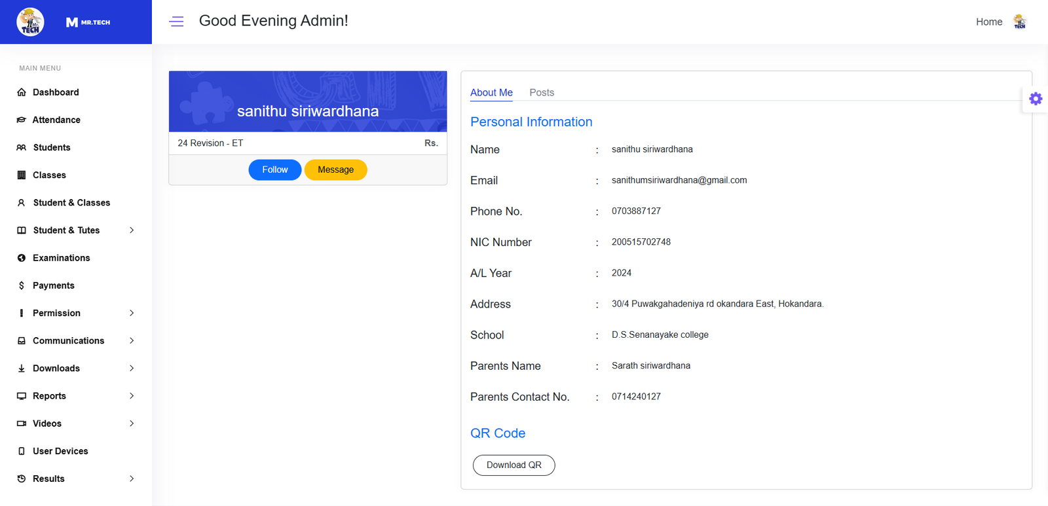The width and height of the screenshot is (1048, 506).
Task: Open the settings gear panel
Action: pos(1035,99)
